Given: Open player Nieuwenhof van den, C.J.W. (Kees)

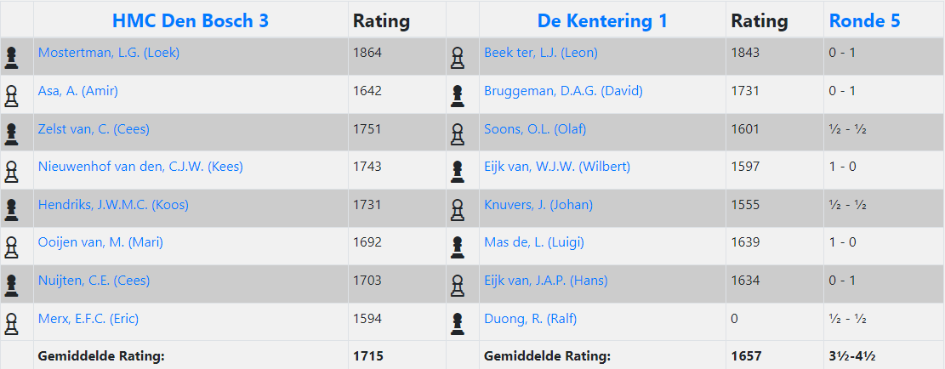Looking at the screenshot, I should 140,167.
